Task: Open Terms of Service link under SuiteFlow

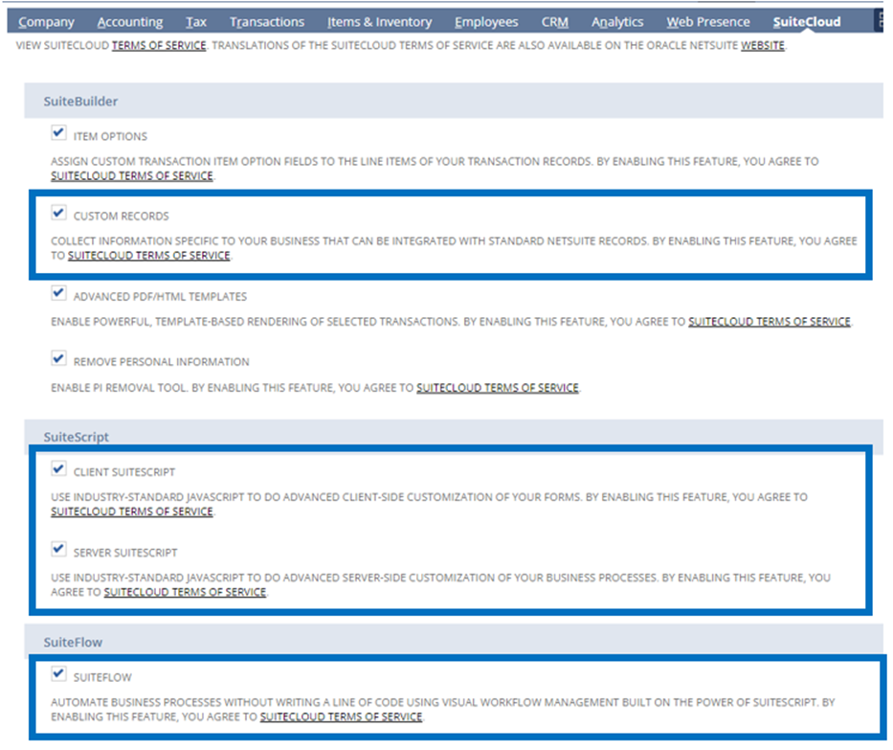Action: click(341, 716)
